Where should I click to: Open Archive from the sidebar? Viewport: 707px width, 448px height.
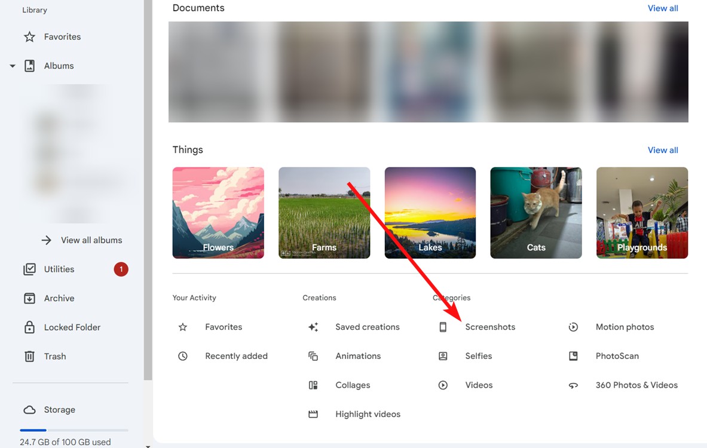[59, 298]
